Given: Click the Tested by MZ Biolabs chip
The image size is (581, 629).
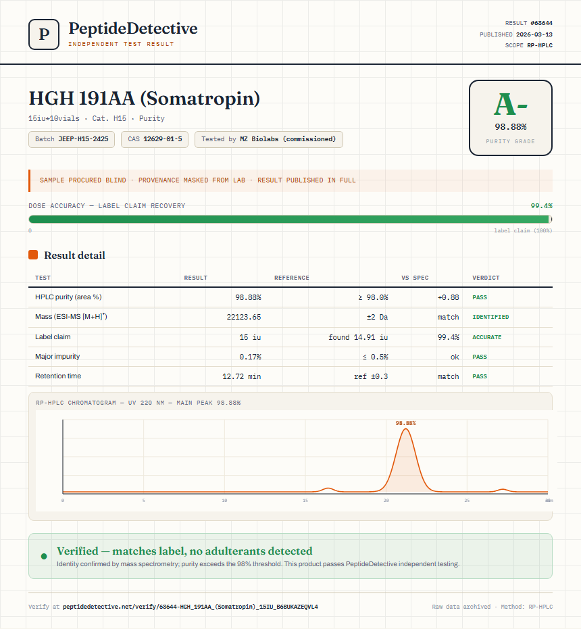Looking at the screenshot, I should click(268, 139).
